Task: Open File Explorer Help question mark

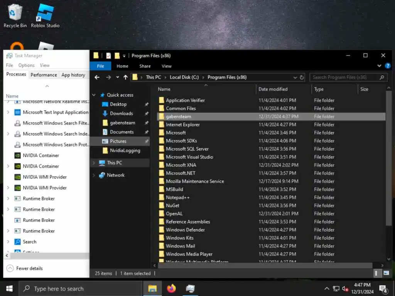Action: 388,66
